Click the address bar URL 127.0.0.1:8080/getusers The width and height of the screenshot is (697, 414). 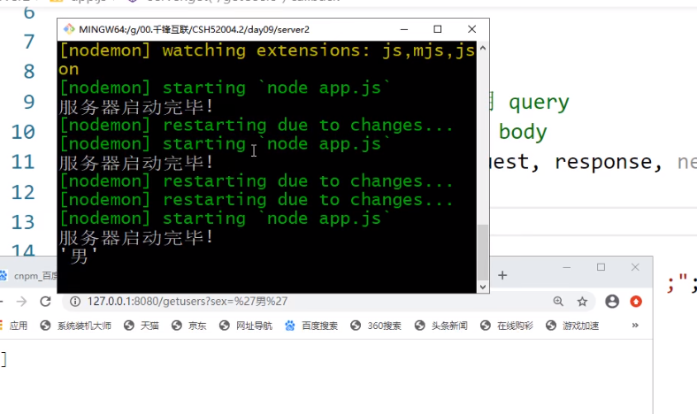(188, 302)
